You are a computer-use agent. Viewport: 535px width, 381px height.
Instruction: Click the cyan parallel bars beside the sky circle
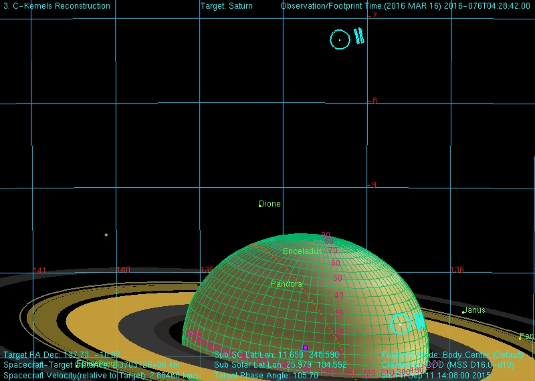(359, 36)
